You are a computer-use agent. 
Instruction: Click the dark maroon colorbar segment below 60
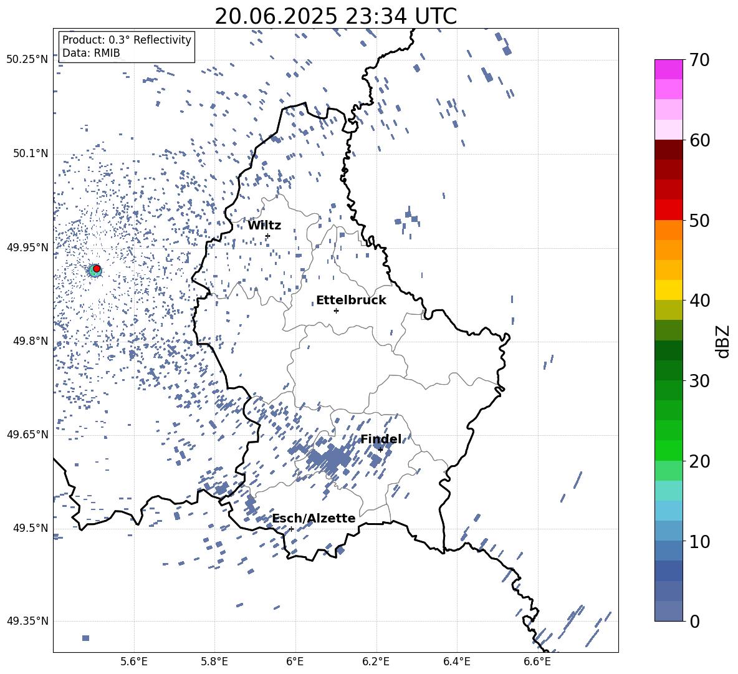click(668, 150)
